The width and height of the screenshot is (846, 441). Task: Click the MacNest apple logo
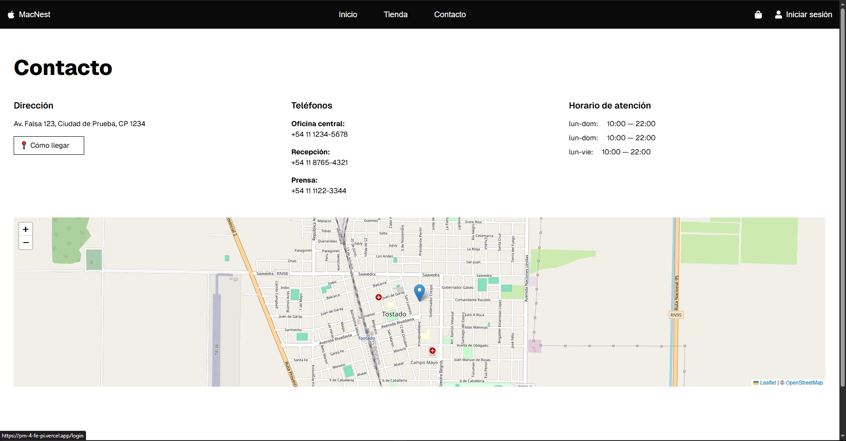tap(10, 14)
